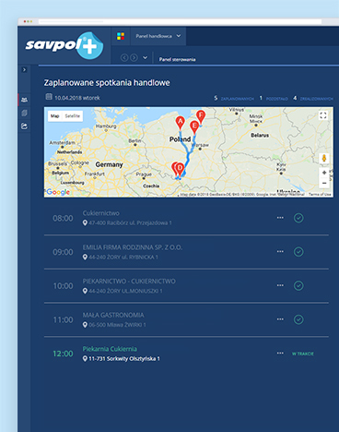The image size is (339, 432).
Task: Open the more options for the 11:00 meeting
Action: pos(280,319)
